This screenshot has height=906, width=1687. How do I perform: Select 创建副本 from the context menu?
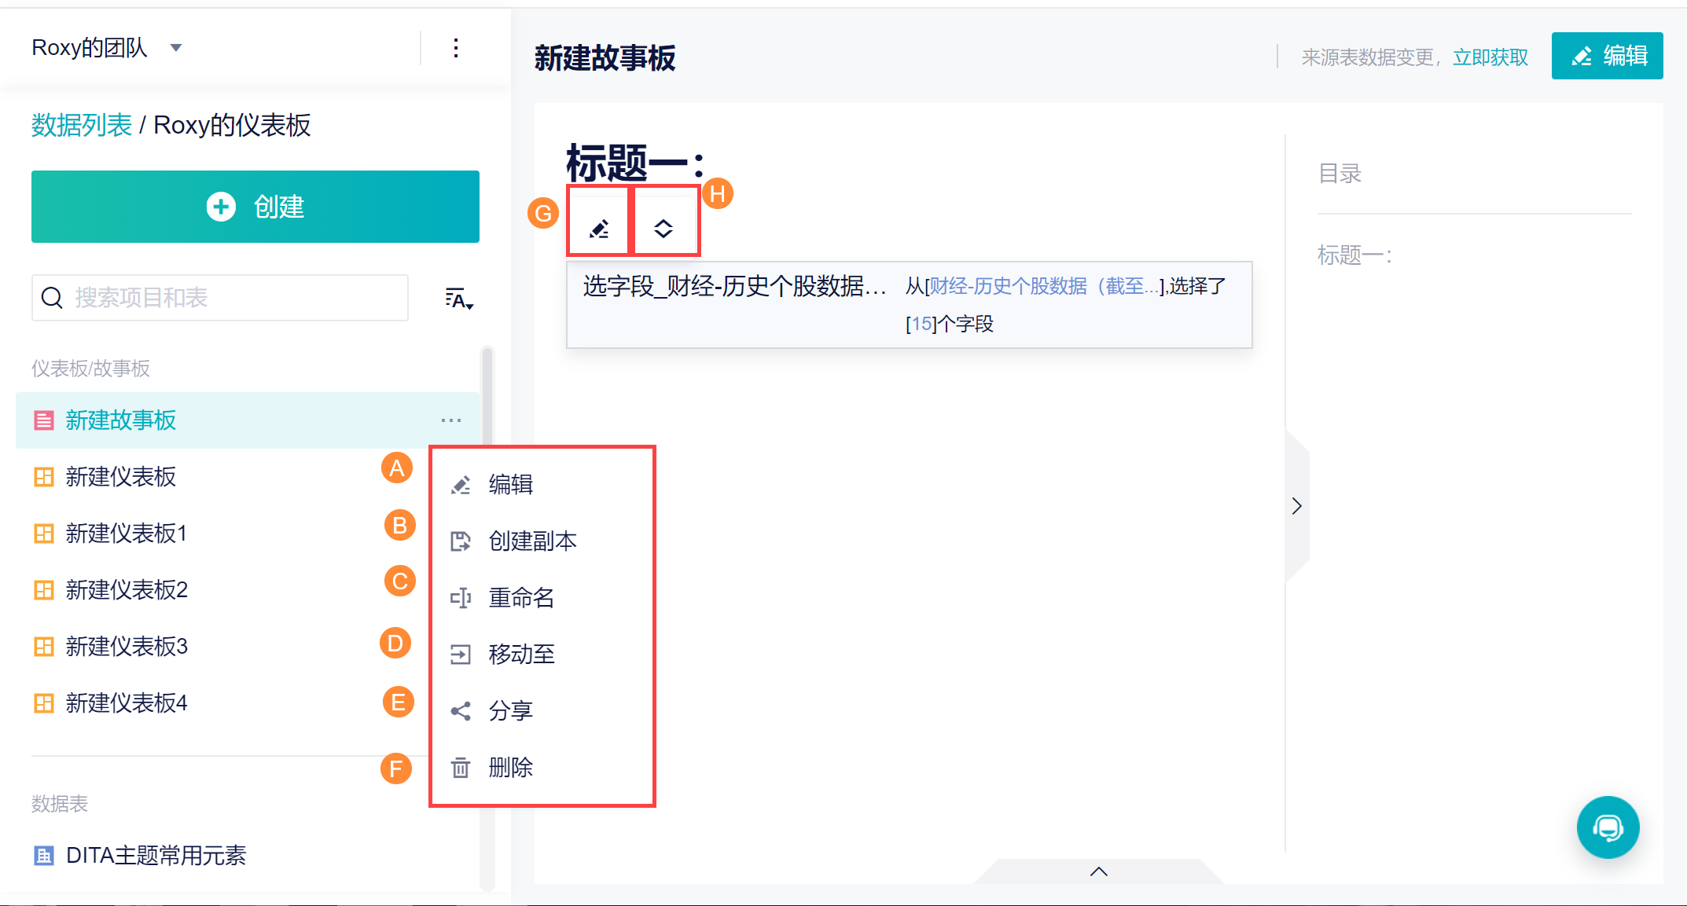(532, 541)
